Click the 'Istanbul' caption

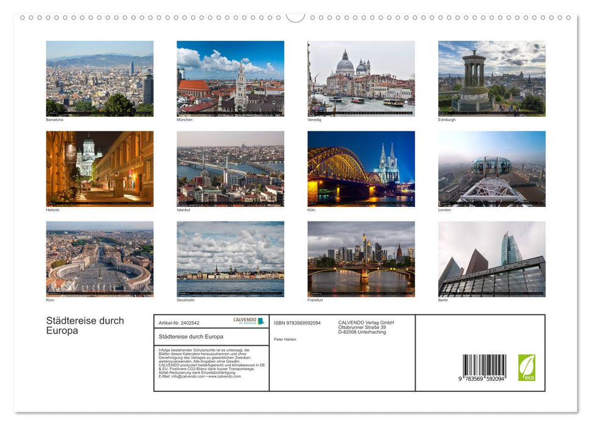coord(184,209)
